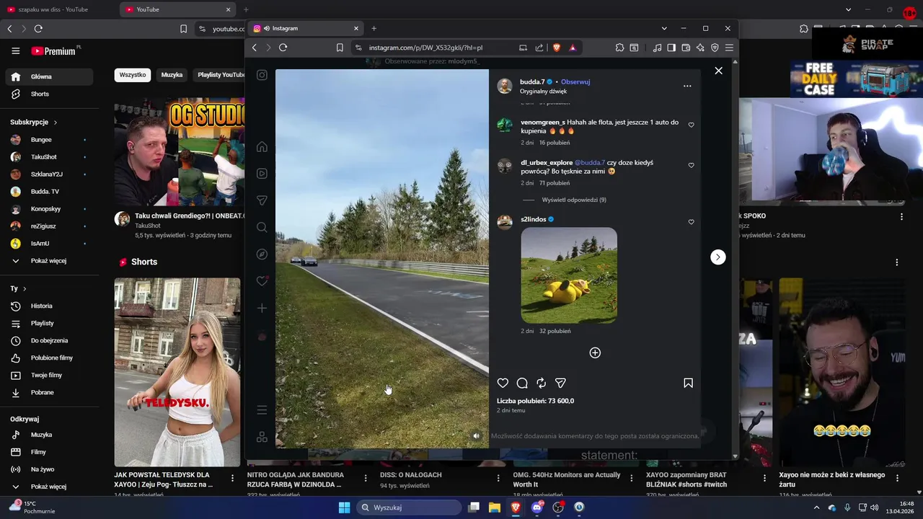Open dl_urbex_explore commenter profile

tap(547, 163)
